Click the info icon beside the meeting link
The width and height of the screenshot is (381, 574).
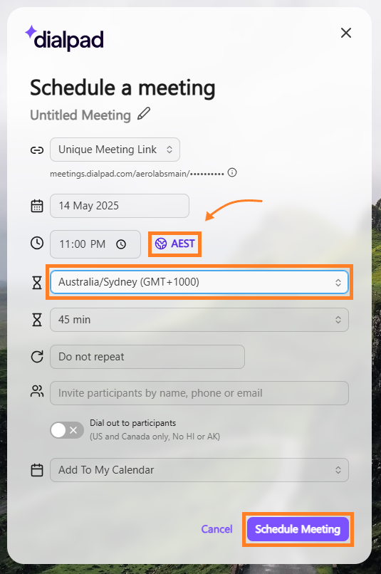[x=232, y=172]
